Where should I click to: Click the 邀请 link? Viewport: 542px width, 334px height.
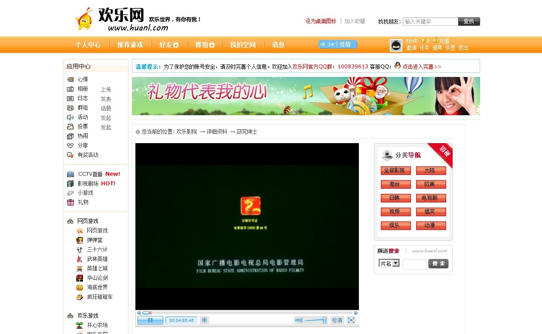point(412,48)
